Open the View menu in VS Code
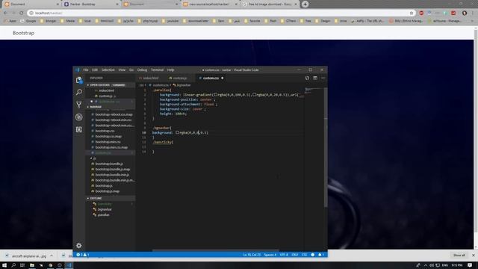Image resolution: width=478 pixels, height=269 pixels. 122,69
